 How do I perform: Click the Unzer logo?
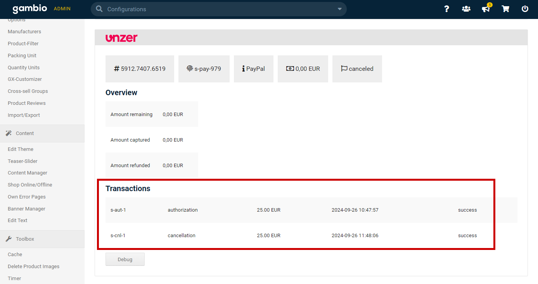pyautogui.click(x=121, y=38)
